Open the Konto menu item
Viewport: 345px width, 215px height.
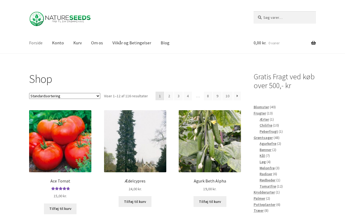click(x=58, y=43)
